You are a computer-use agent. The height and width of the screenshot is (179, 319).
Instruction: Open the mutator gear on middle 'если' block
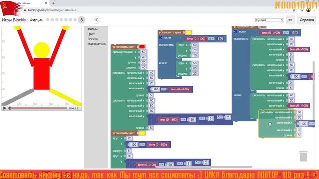[x=161, y=38]
